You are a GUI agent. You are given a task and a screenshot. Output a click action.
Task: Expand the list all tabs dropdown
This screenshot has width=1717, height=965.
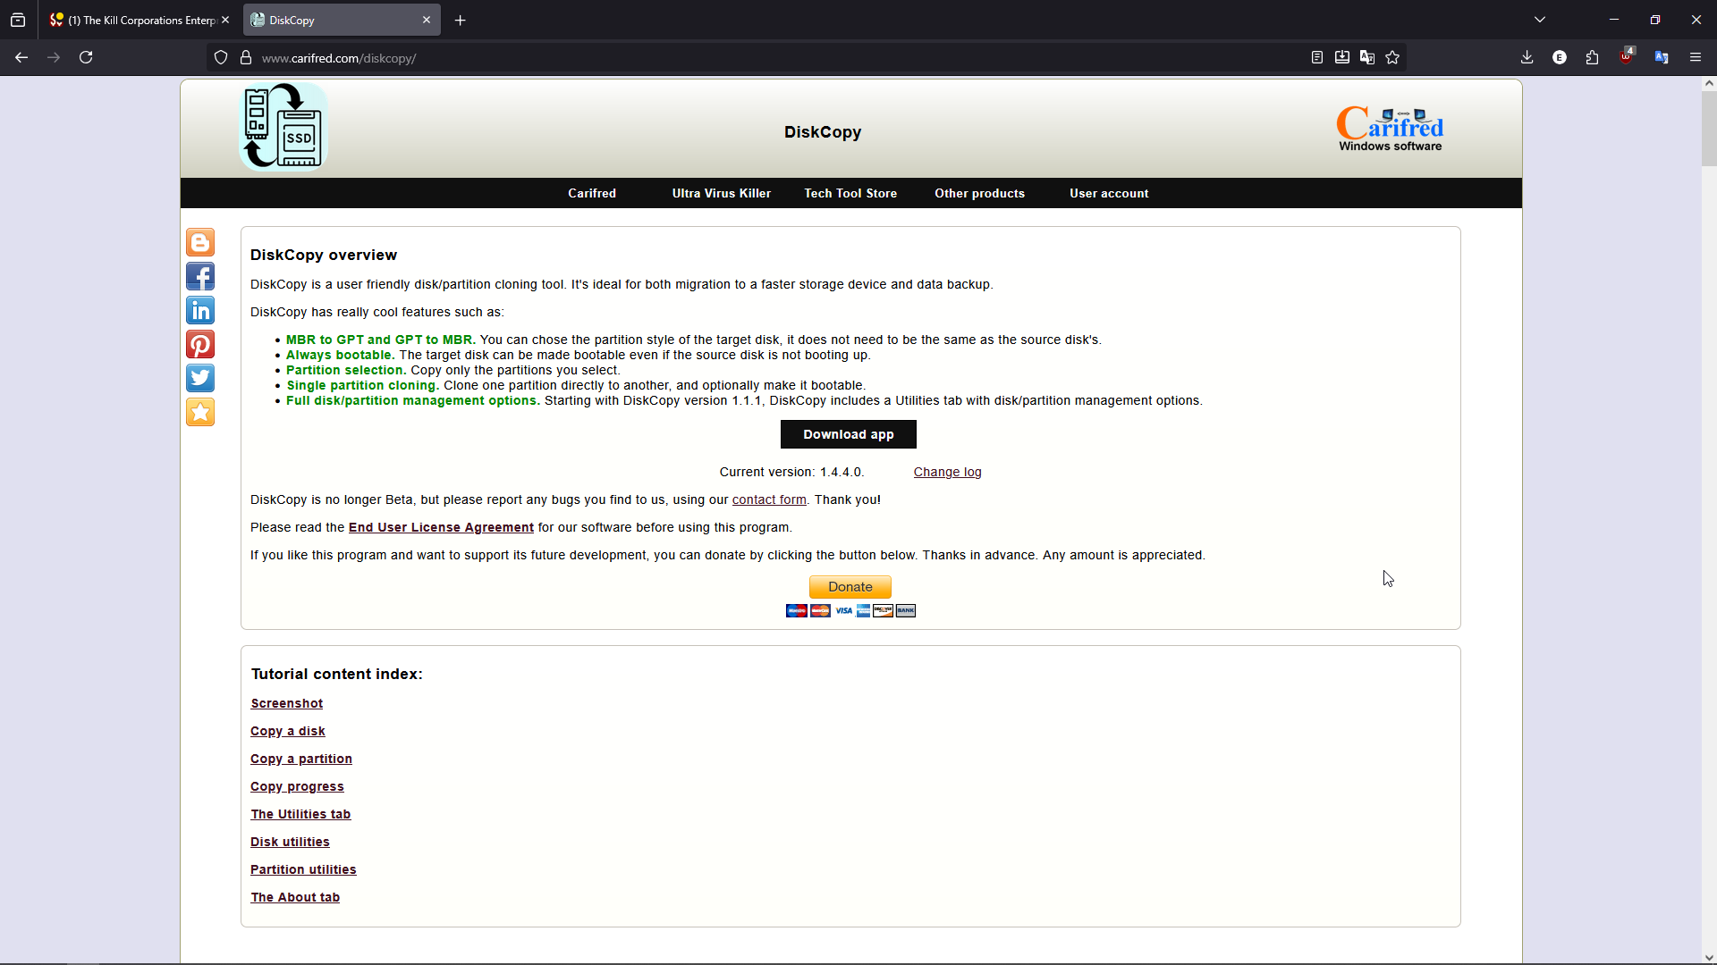[x=1540, y=20]
